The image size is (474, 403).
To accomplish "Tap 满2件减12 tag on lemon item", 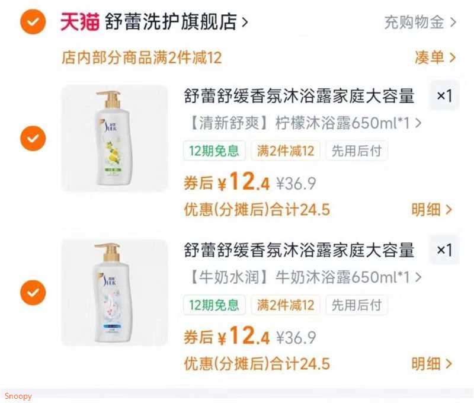I will (286, 151).
